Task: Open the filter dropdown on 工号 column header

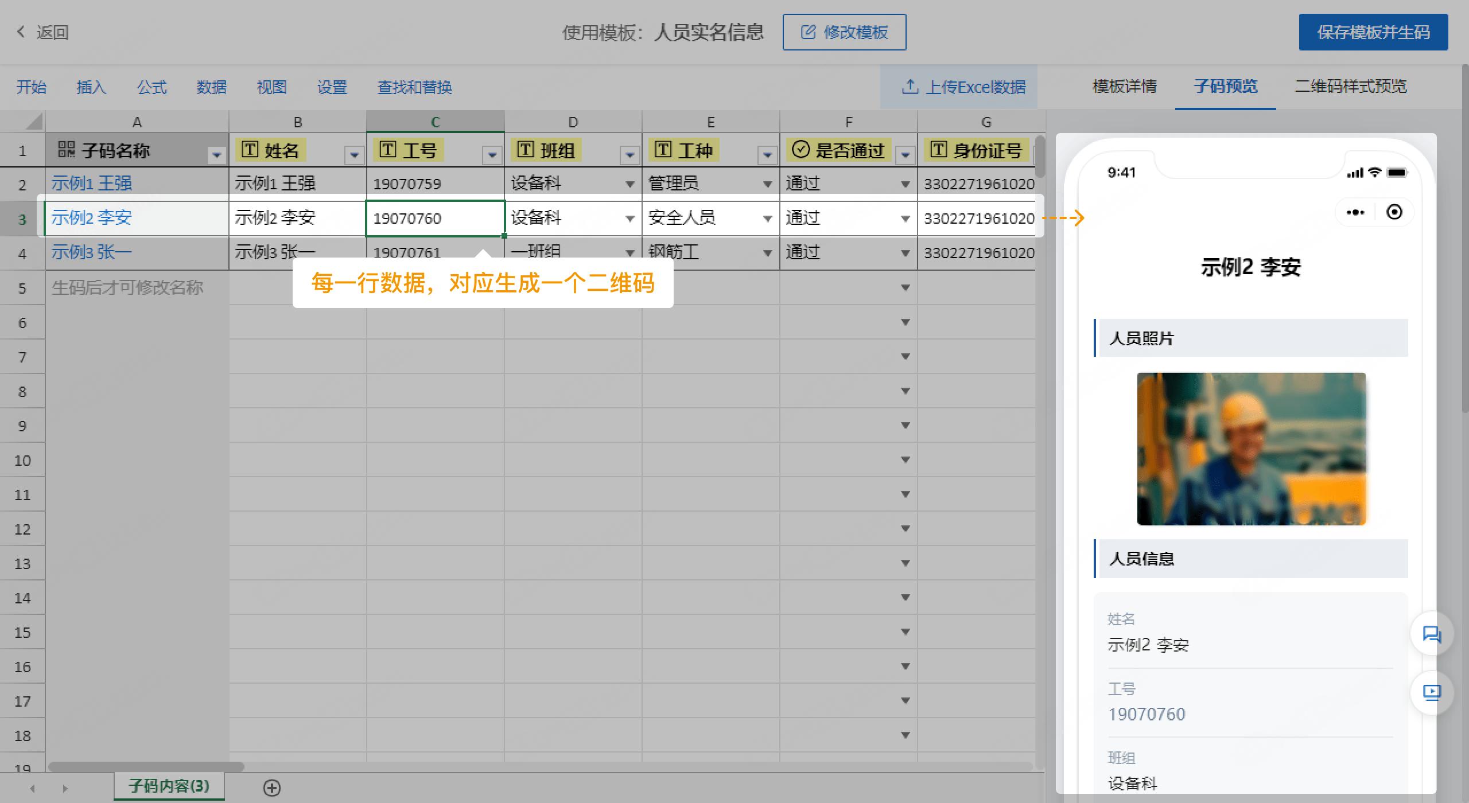Action: pos(492,154)
